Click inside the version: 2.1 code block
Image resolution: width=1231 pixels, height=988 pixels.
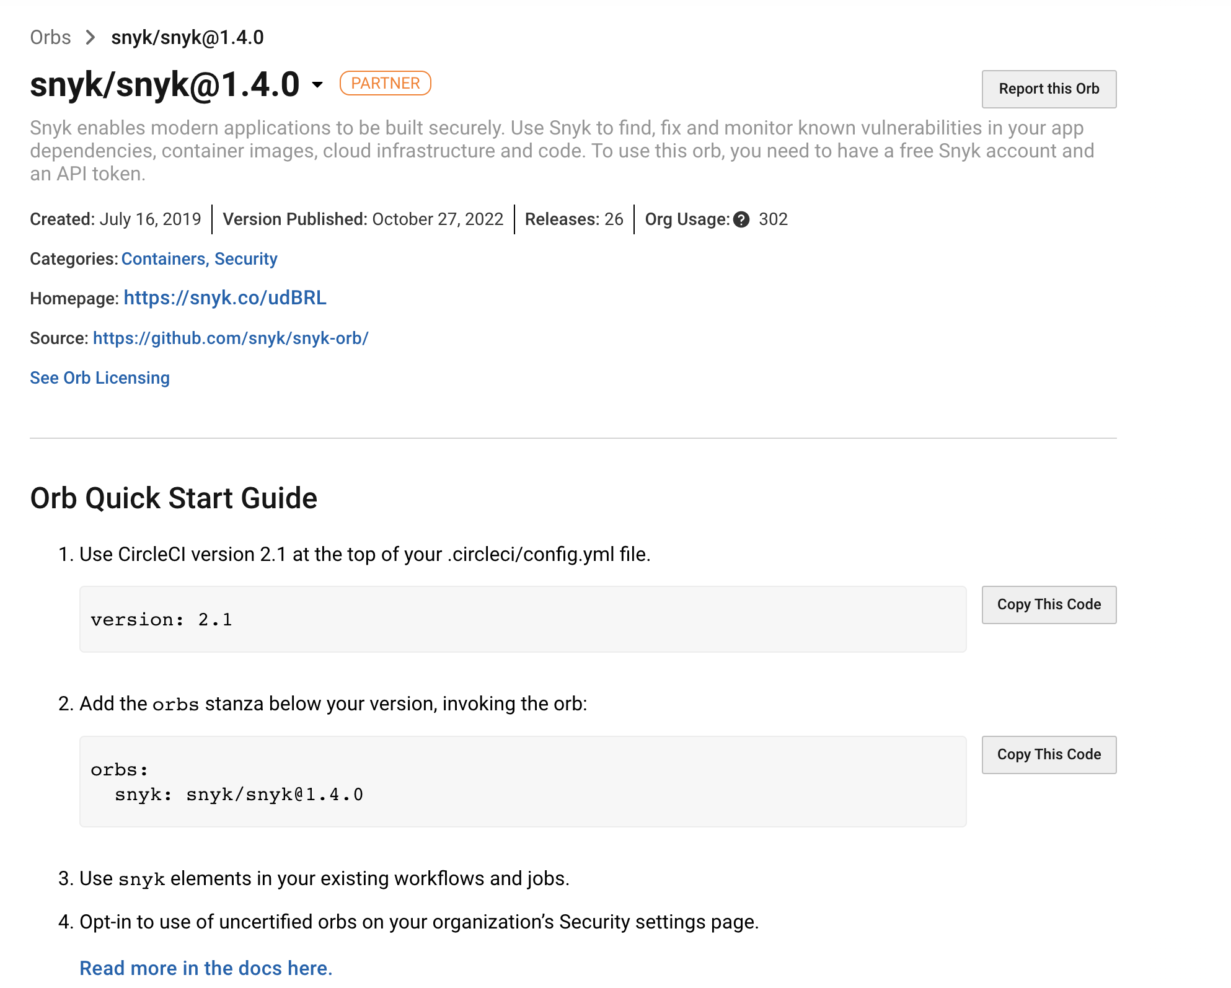(x=523, y=619)
